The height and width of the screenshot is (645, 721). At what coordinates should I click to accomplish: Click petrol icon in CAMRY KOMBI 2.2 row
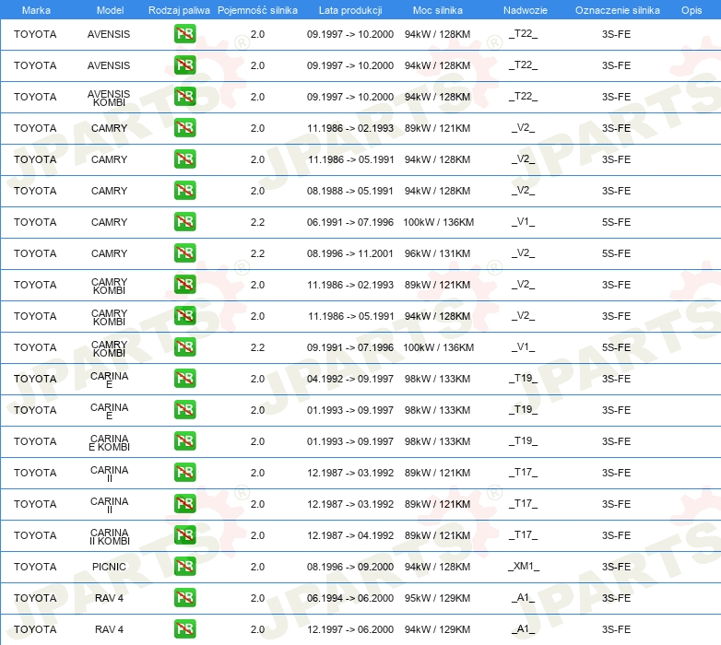[x=184, y=346]
